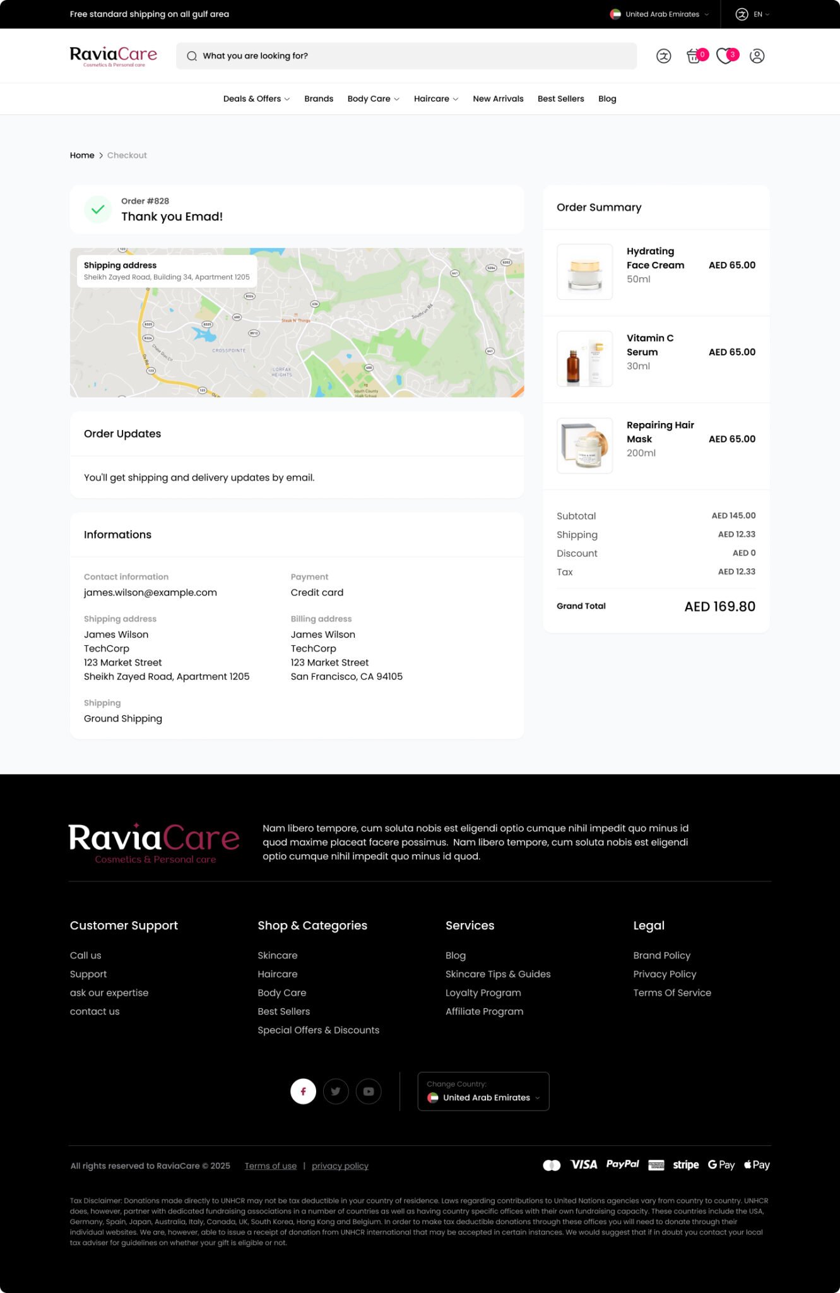Open the footer Change Country dropdown
Viewport: 840px width, 1293px height.
click(483, 1091)
